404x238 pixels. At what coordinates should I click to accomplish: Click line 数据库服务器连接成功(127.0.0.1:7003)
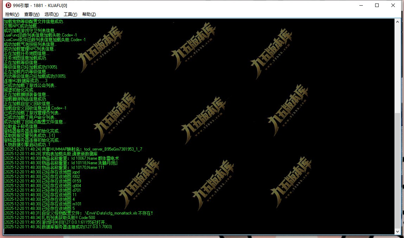[58, 227]
